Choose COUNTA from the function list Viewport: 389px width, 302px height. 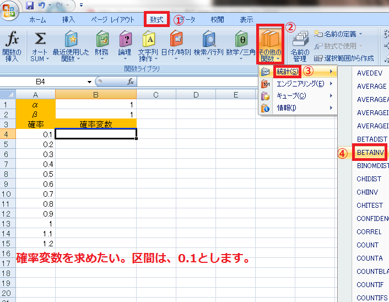point(369,258)
